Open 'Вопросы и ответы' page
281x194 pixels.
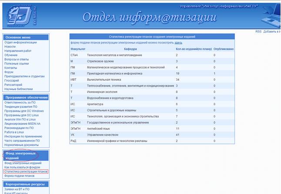pos(17,59)
